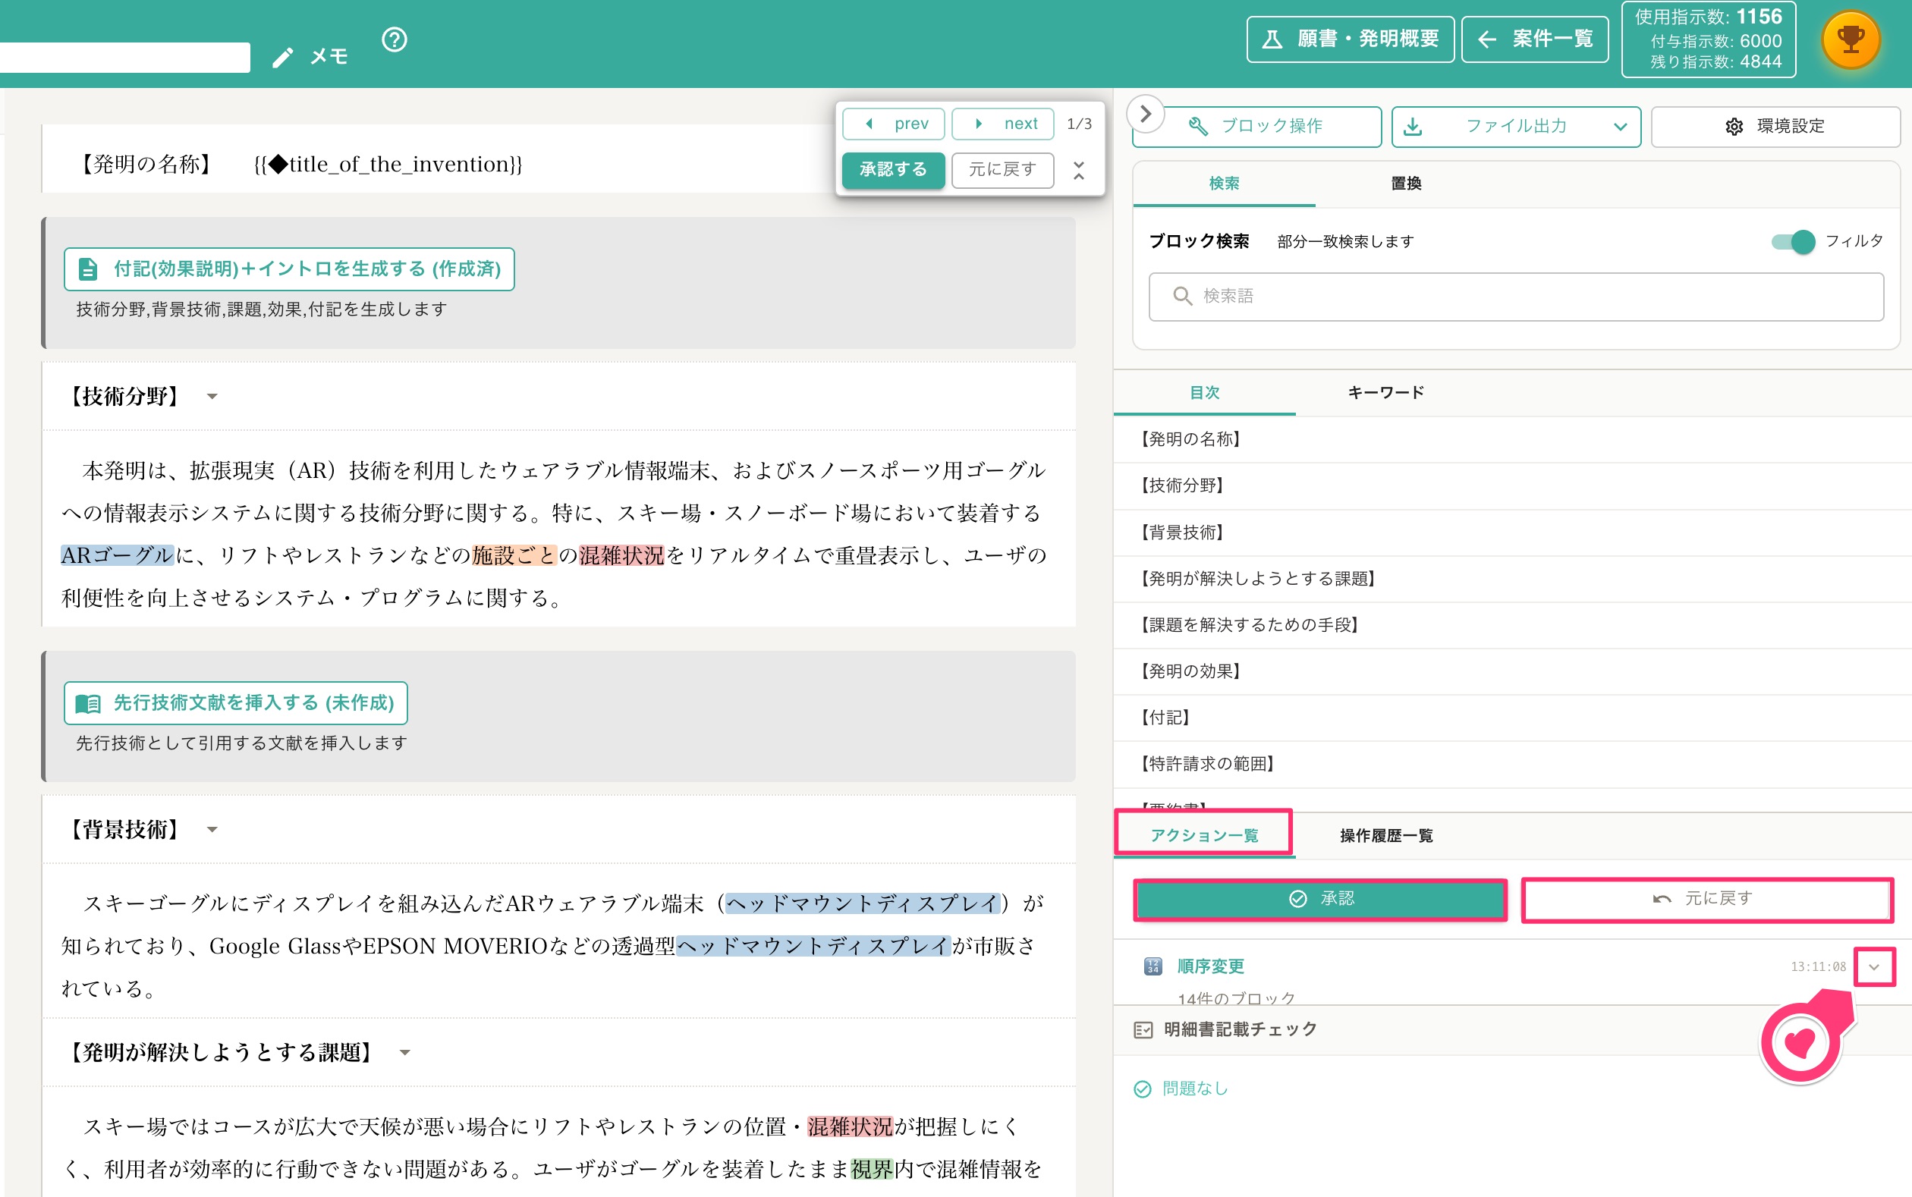1912x1197 pixels.
Task: Click the pencil memo icon
Action: coord(283,58)
